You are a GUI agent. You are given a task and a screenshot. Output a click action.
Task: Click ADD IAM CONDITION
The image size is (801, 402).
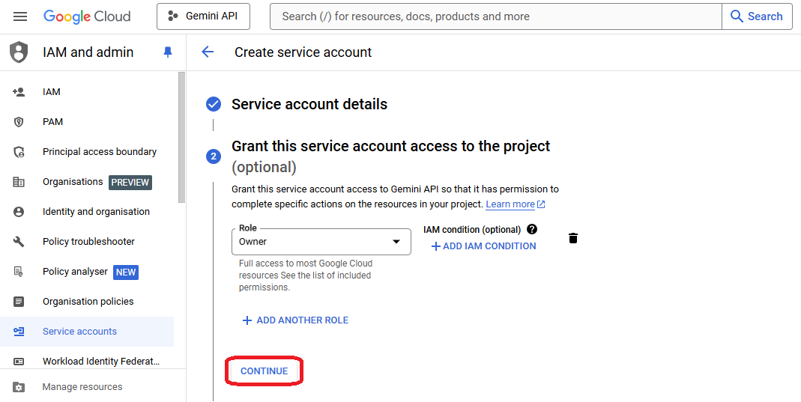(483, 246)
